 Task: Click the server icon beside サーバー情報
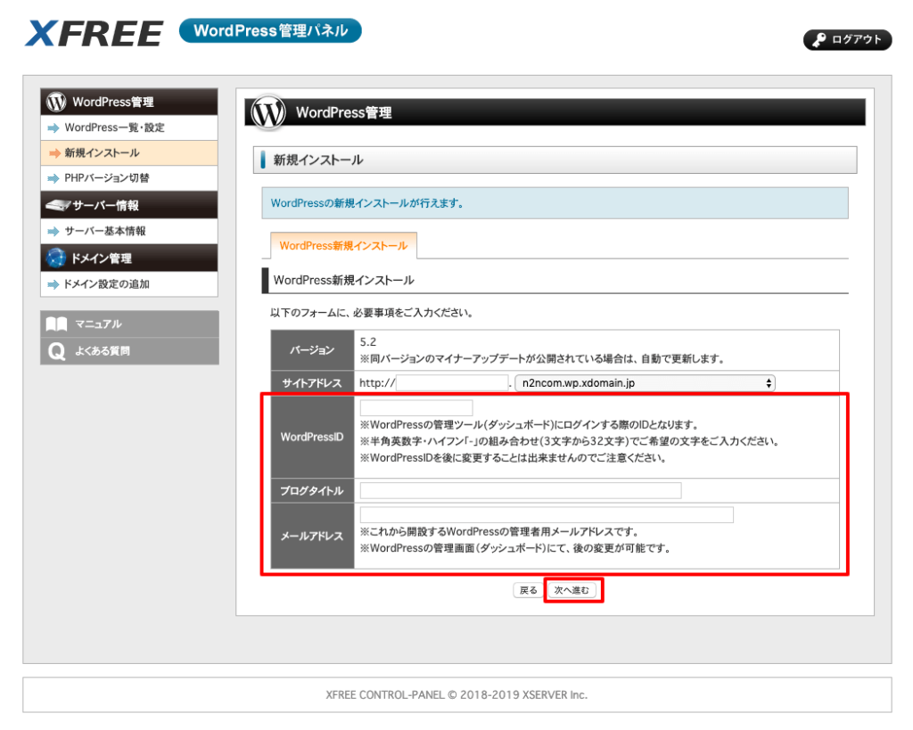58,205
